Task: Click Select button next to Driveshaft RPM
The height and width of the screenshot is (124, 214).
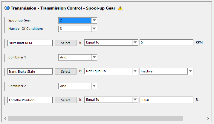Action: 65,43
